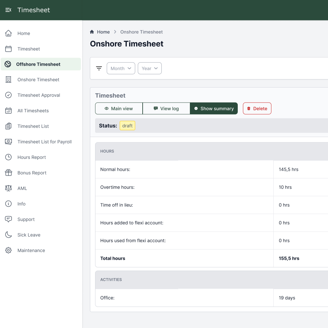Click the Maintenance gear icon
328x328 pixels.
click(8, 250)
